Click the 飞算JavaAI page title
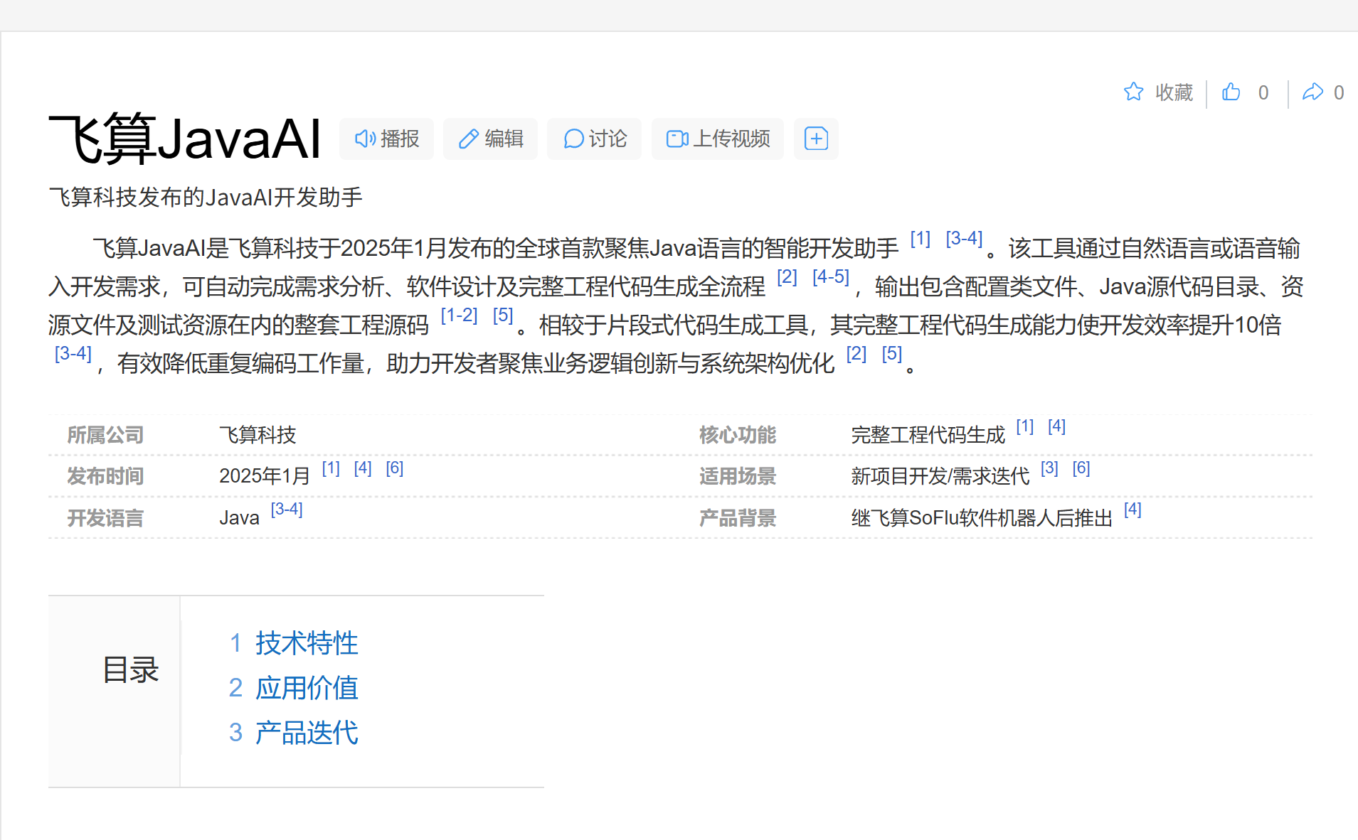1358x840 pixels. (x=185, y=139)
